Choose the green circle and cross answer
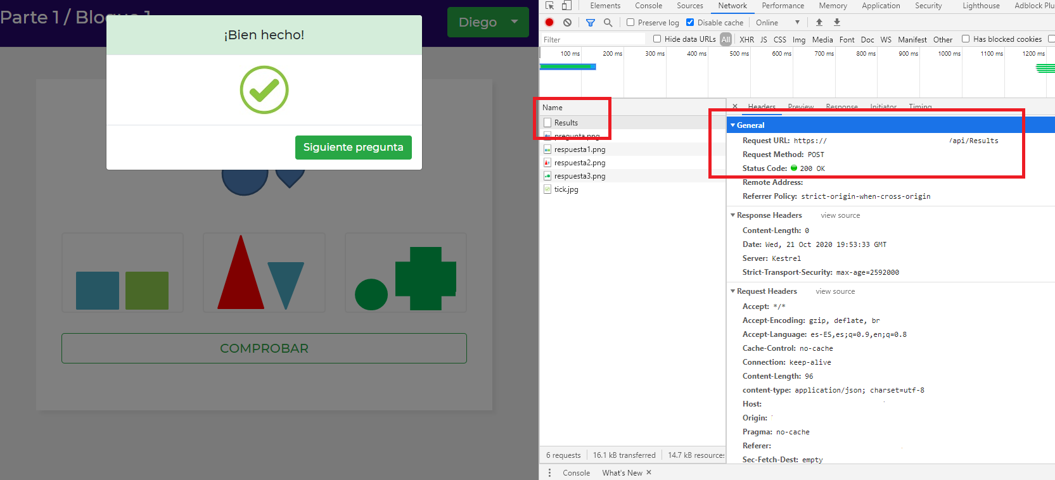 click(x=406, y=272)
